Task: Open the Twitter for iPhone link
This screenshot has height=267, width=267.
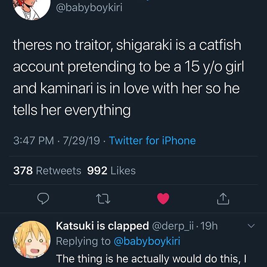Action: 152,141
